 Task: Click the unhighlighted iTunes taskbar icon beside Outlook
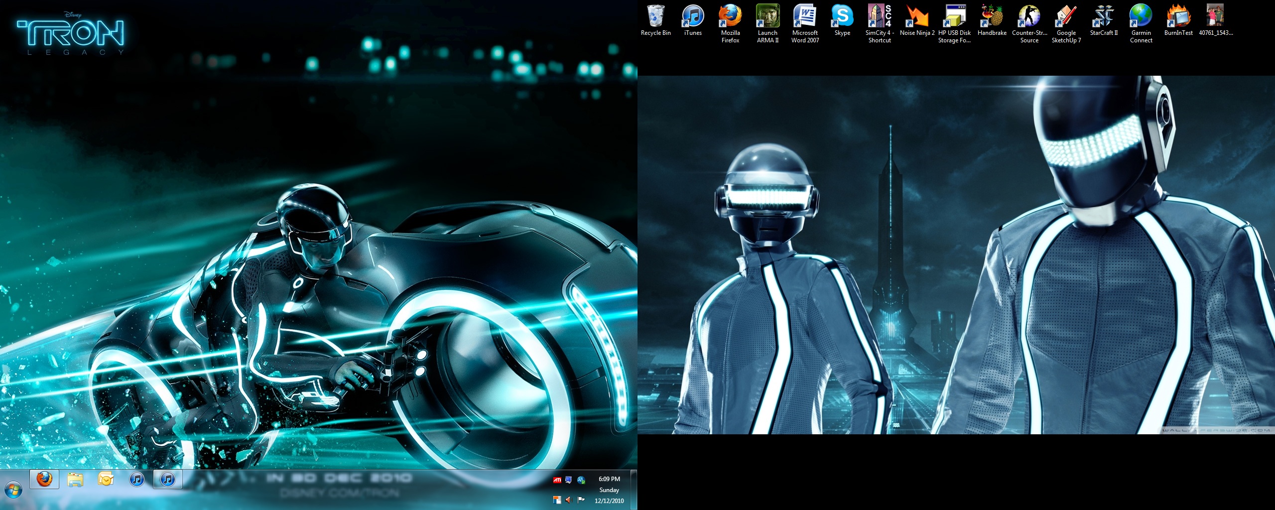click(x=137, y=480)
